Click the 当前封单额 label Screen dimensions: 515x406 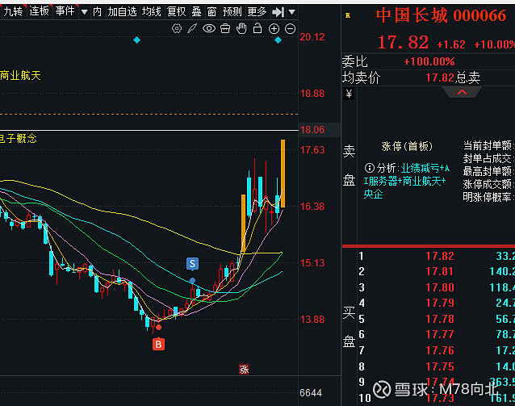tap(488, 145)
